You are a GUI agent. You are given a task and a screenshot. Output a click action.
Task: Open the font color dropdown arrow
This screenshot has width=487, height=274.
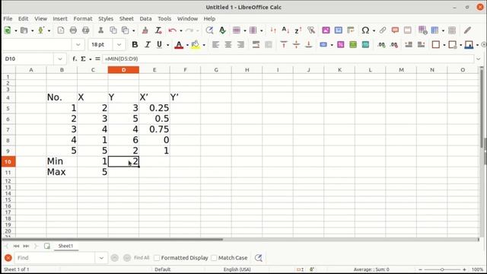[187, 45]
